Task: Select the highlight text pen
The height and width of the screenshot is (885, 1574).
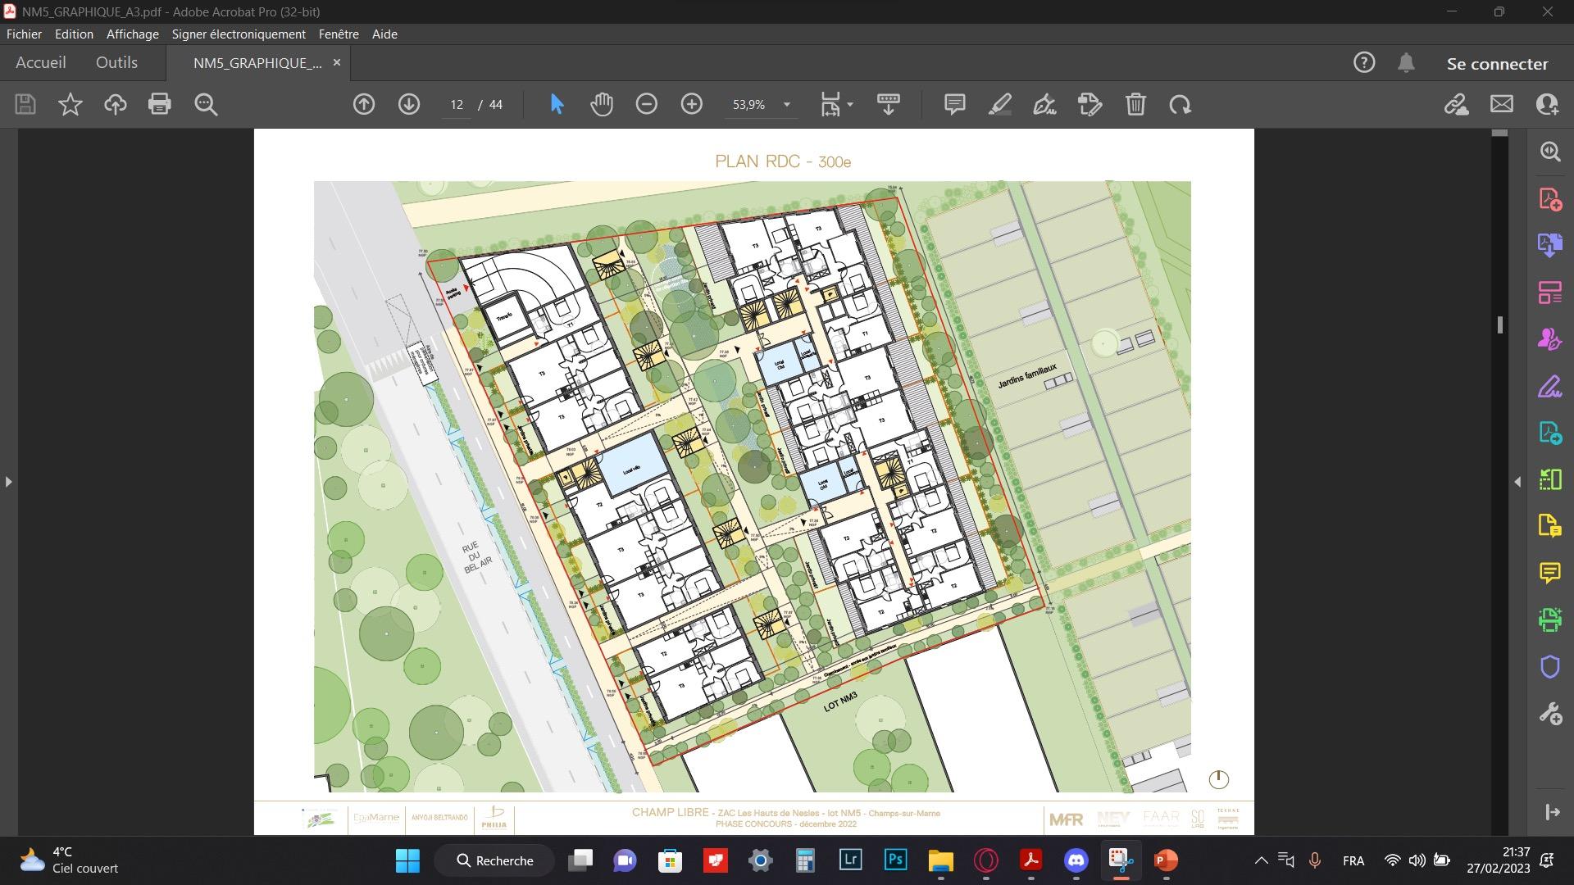Action: coord(1000,104)
